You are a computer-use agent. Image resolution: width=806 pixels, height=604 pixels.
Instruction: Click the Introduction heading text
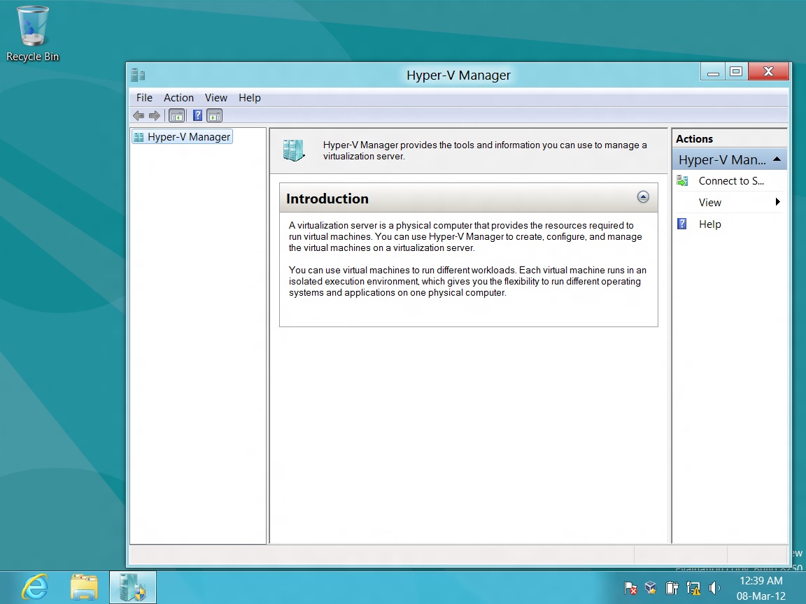pyautogui.click(x=327, y=199)
